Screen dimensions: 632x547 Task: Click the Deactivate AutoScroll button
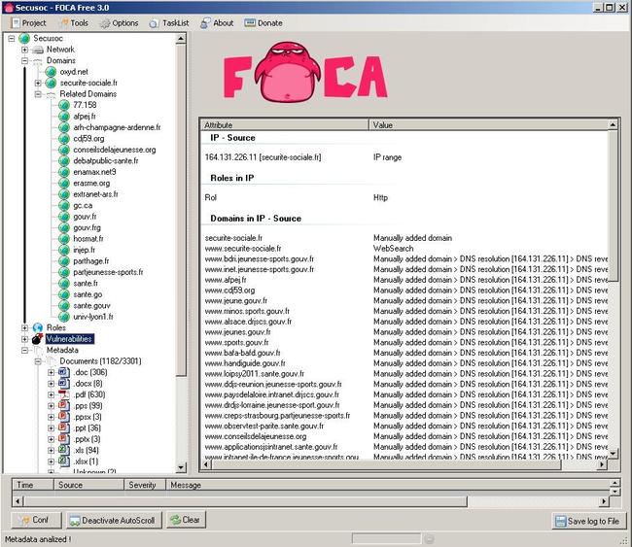point(111,520)
